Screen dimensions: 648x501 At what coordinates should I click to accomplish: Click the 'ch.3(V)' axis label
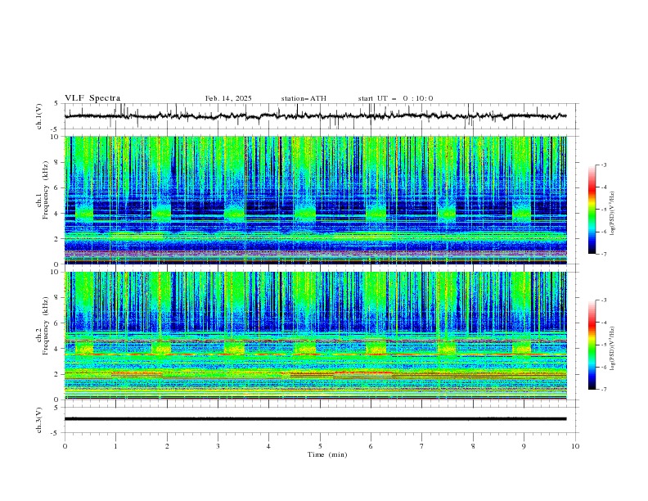click(x=39, y=420)
